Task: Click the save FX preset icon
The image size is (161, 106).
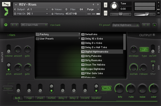Action: point(154,25)
